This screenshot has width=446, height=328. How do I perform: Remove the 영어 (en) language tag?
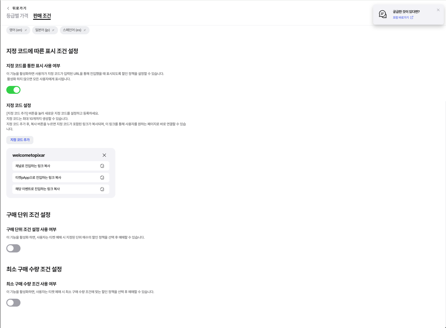pos(26,30)
